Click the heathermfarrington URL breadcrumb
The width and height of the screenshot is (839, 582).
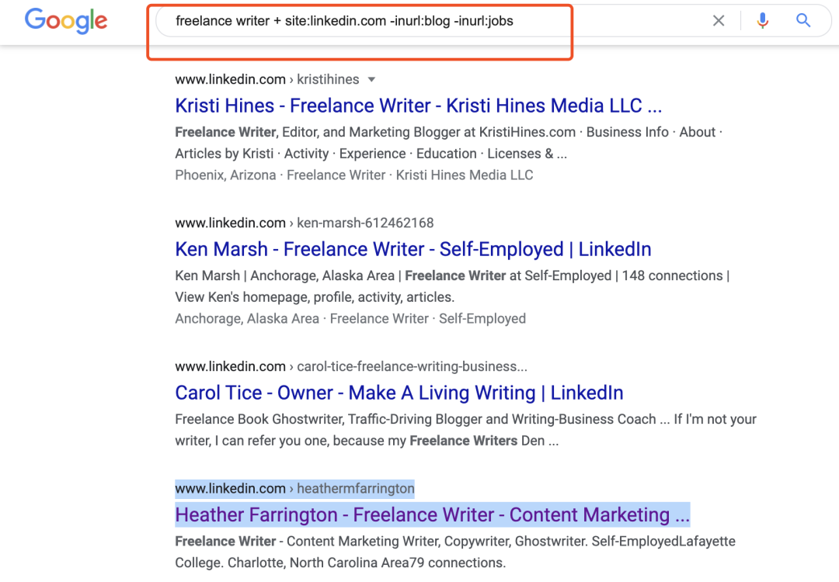coord(355,488)
